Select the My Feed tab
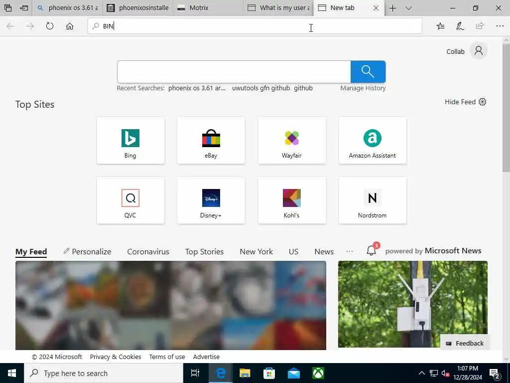The image size is (510, 383). (31, 252)
